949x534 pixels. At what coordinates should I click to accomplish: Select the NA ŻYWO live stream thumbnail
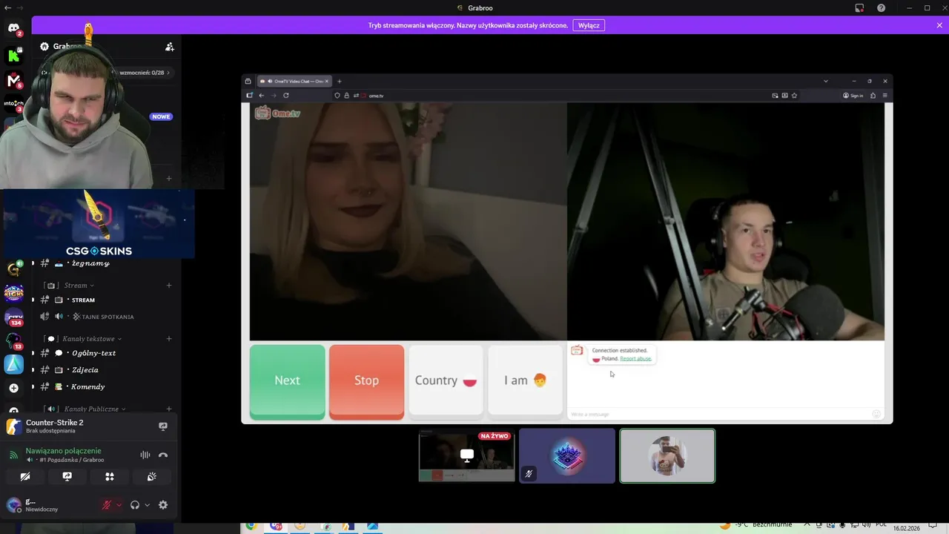[x=466, y=455]
